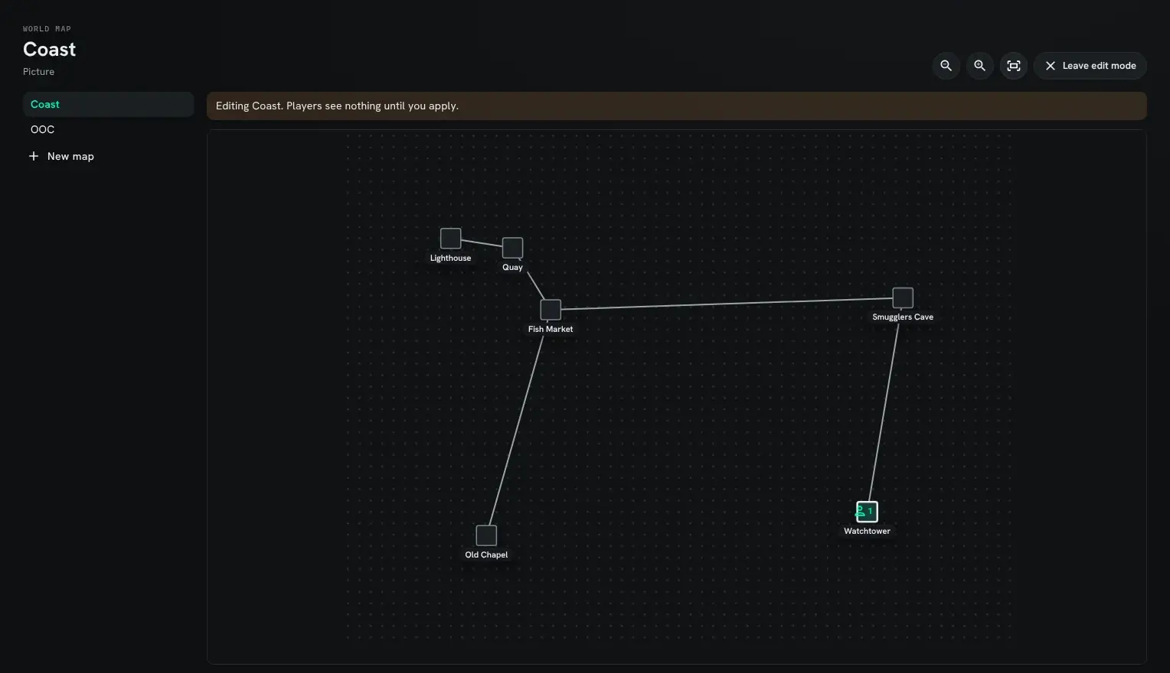Select the Quay node
The height and width of the screenshot is (673, 1170).
click(x=512, y=248)
